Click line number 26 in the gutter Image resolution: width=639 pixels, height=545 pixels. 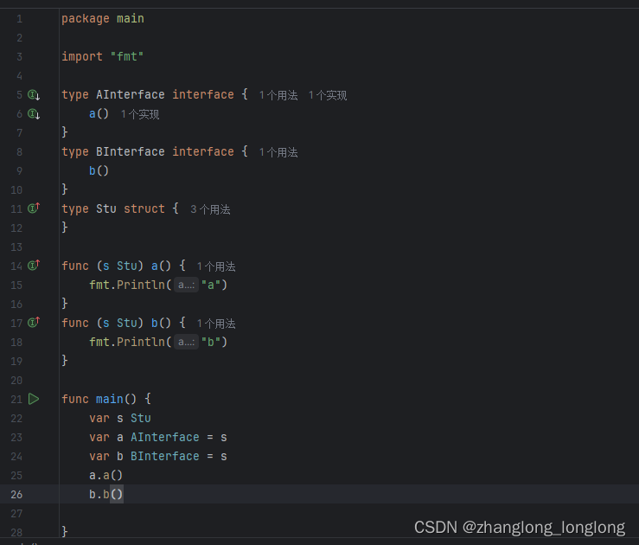tap(16, 495)
